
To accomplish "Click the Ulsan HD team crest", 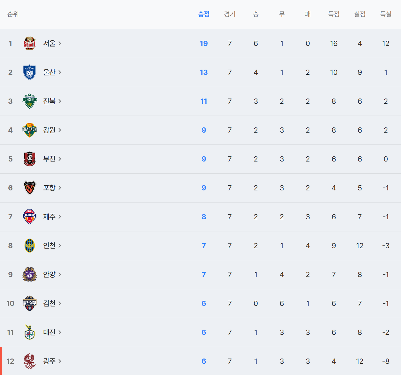I will (x=29, y=72).
